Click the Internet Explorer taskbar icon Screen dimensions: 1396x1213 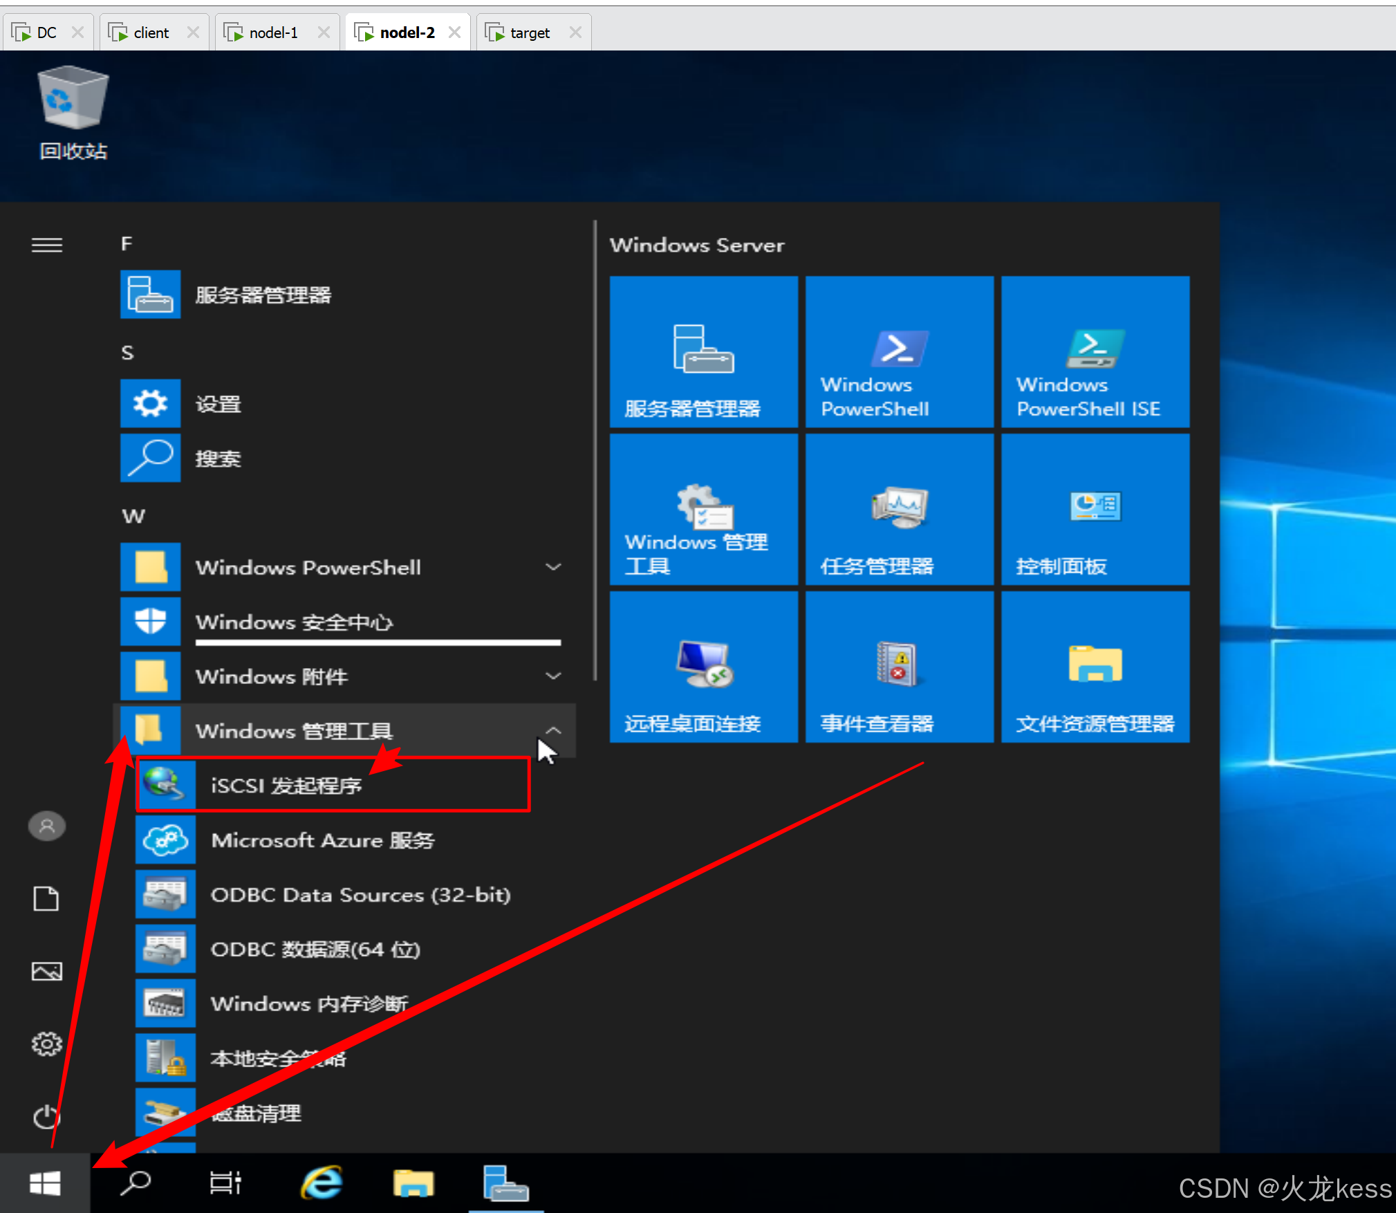(x=322, y=1183)
